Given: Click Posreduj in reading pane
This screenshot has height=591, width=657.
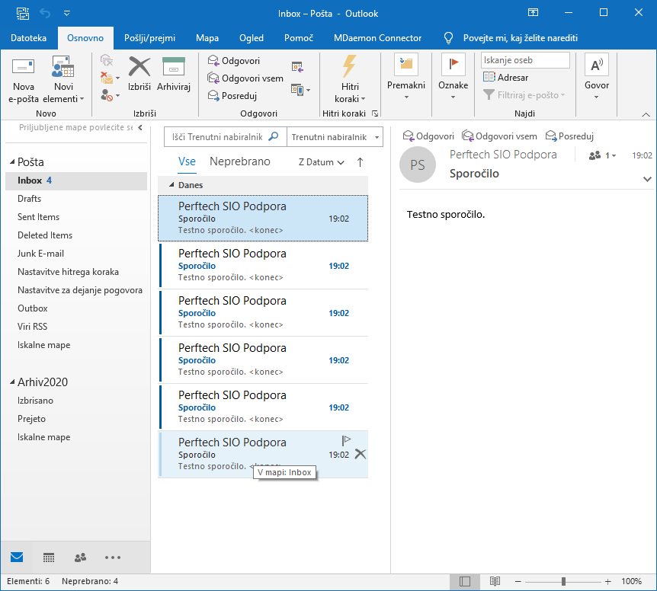Looking at the screenshot, I should pyautogui.click(x=569, y=136).
